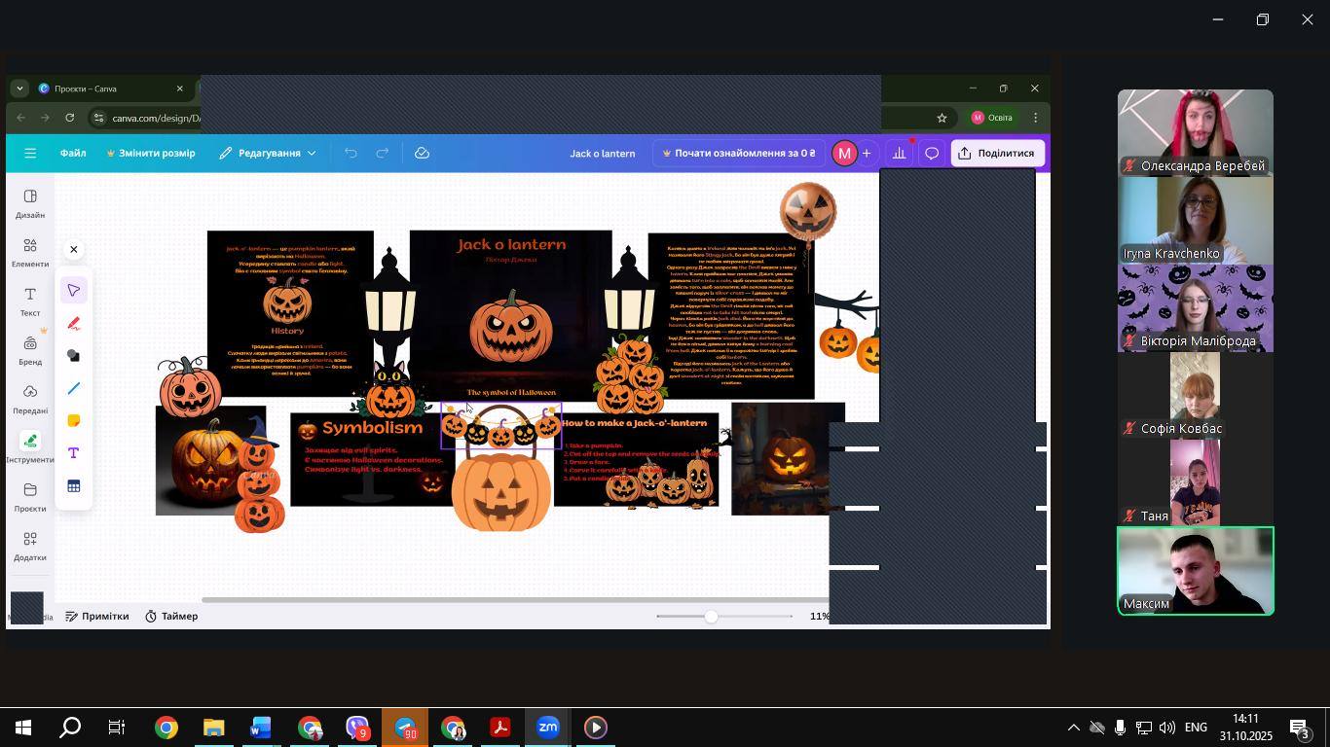Click the Поділитися share button
This screenshot has width=1330, height=747.
pyautogui.click(x=996, y=154)
